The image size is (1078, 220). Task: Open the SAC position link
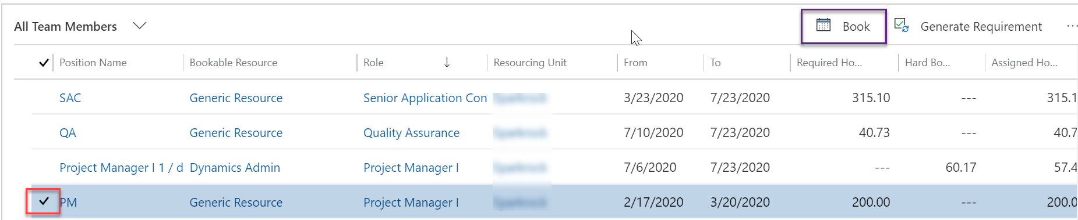pyautogui.click(x=70, y=98)
